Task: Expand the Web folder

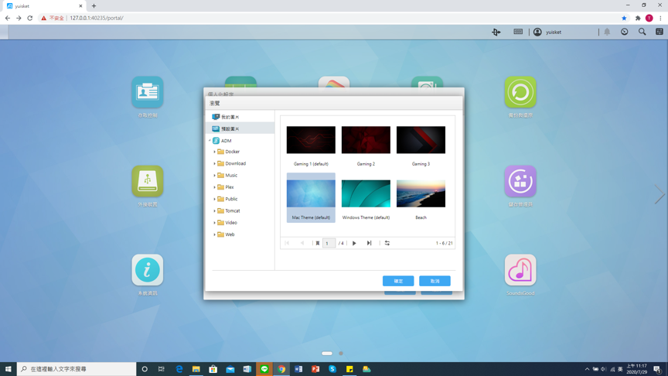Action: coord(214,234)
